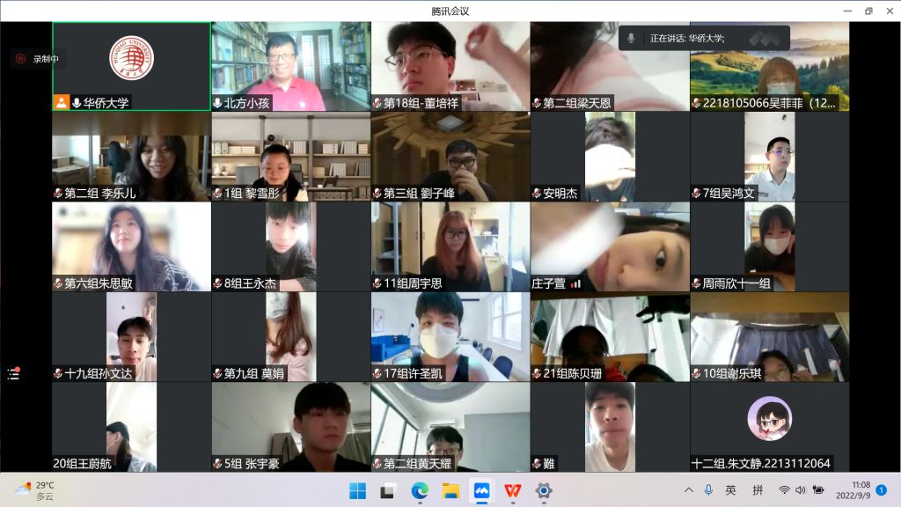Expand the hidden system tray icons chevron

689,490
